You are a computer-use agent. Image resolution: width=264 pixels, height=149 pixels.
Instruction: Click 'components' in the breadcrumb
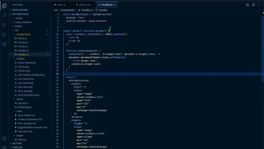(67, 10)
